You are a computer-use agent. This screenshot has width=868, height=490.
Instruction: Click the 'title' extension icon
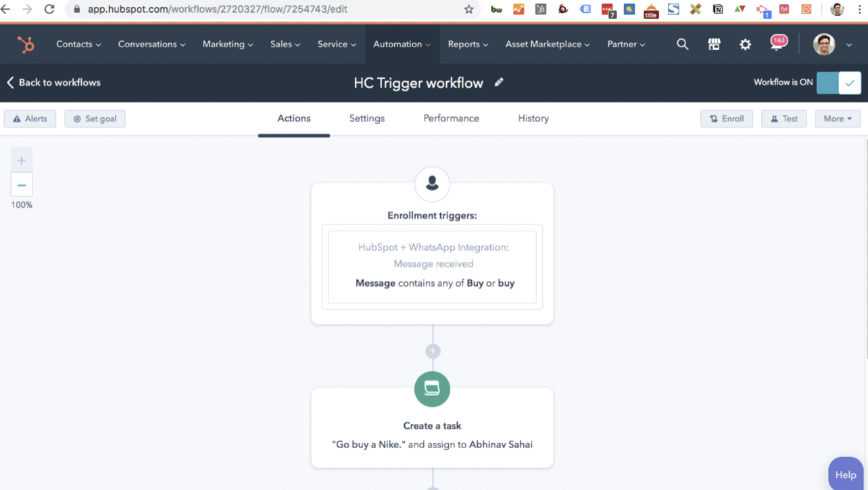(651, 10)
